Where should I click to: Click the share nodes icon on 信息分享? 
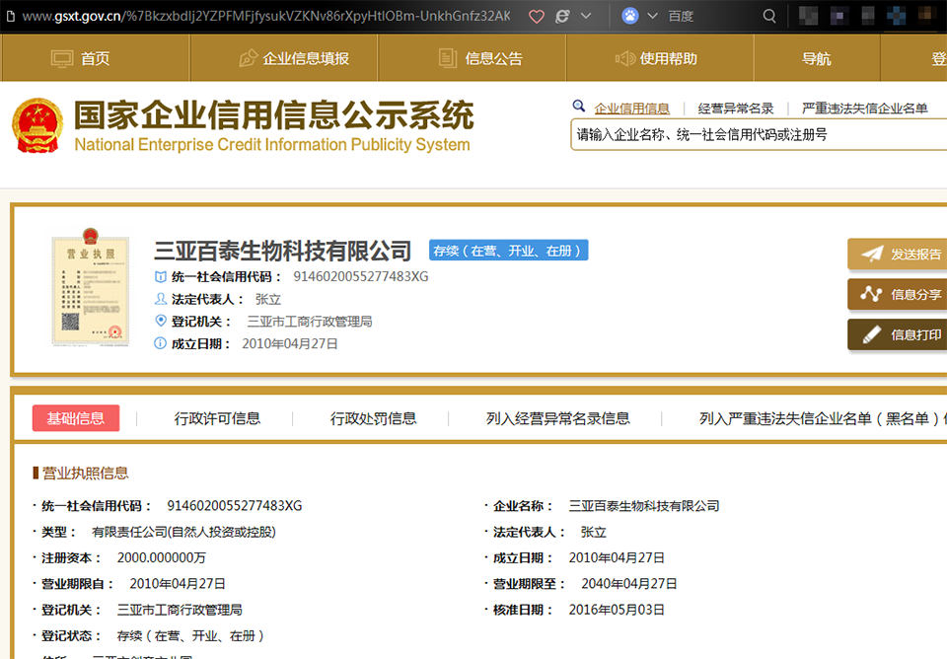pyautogui.click(x=871, y=294)
